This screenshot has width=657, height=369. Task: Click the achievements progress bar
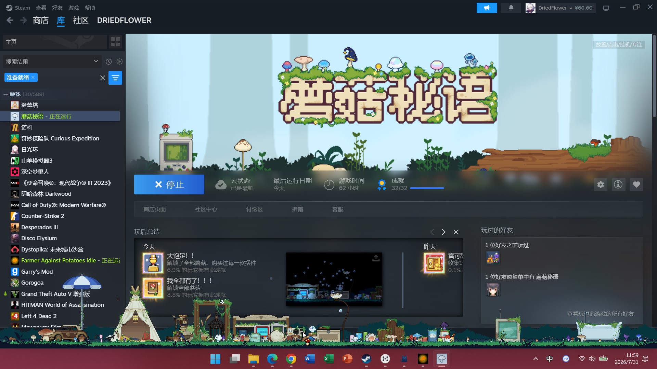pyautogui.click(x=427, y=188)
